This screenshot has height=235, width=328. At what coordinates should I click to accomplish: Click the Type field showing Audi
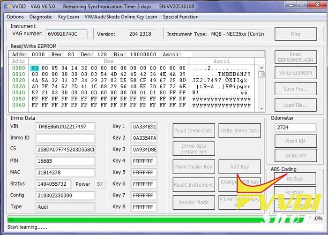tap(65, 207)
